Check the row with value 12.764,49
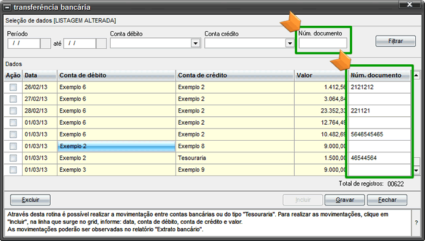This screenshot has width=425, height=241. (x=13, y=122)
